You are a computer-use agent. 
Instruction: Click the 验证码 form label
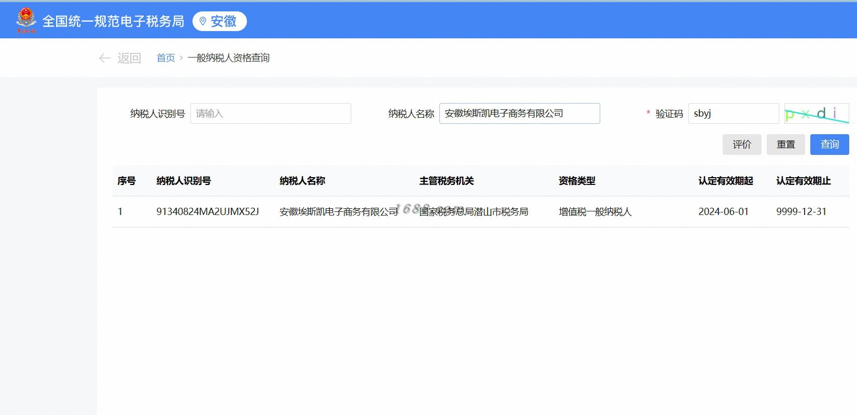[x=669, y=113]
